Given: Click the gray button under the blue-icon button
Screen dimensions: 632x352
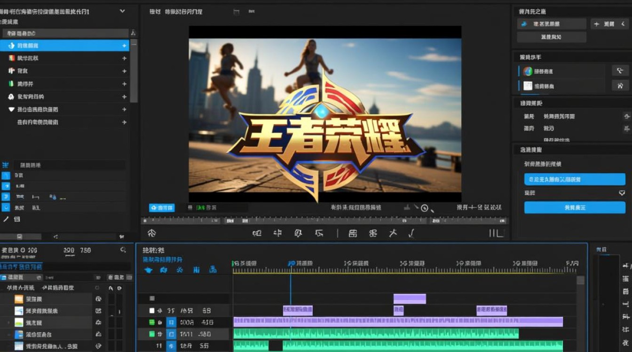Looking at the screenshot, I should click(x=552, y=37).
